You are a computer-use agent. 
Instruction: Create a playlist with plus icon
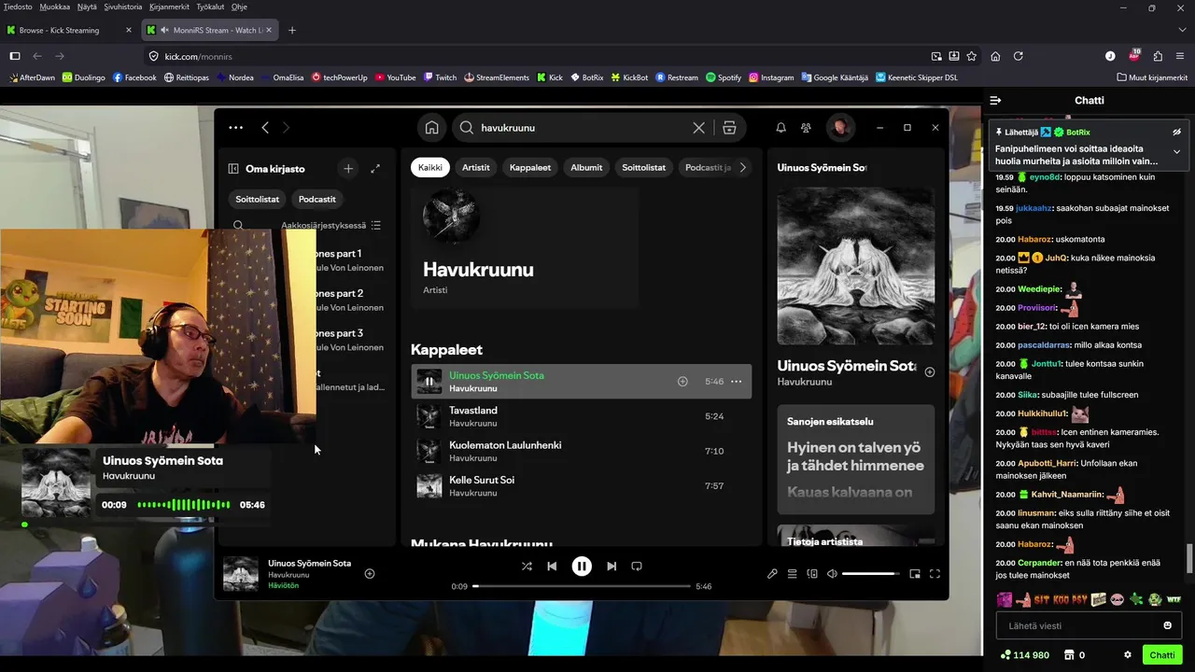point(348,169)
